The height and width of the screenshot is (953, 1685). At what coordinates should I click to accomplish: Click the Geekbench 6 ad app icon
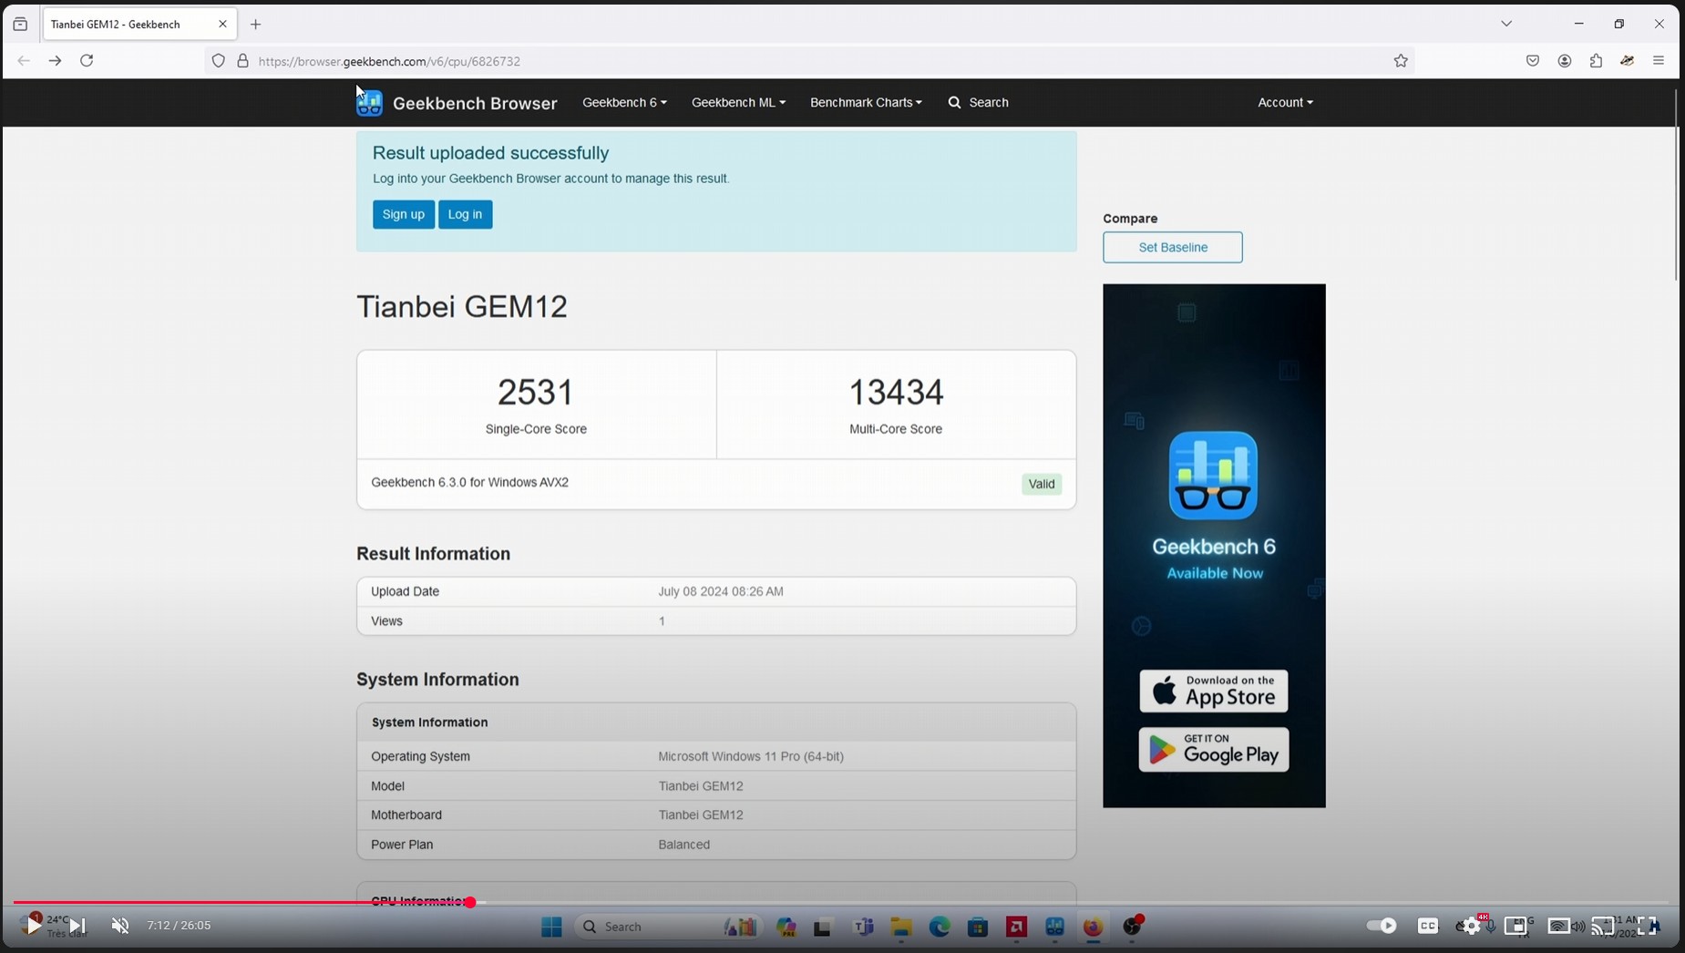[x=1213, y=476]
